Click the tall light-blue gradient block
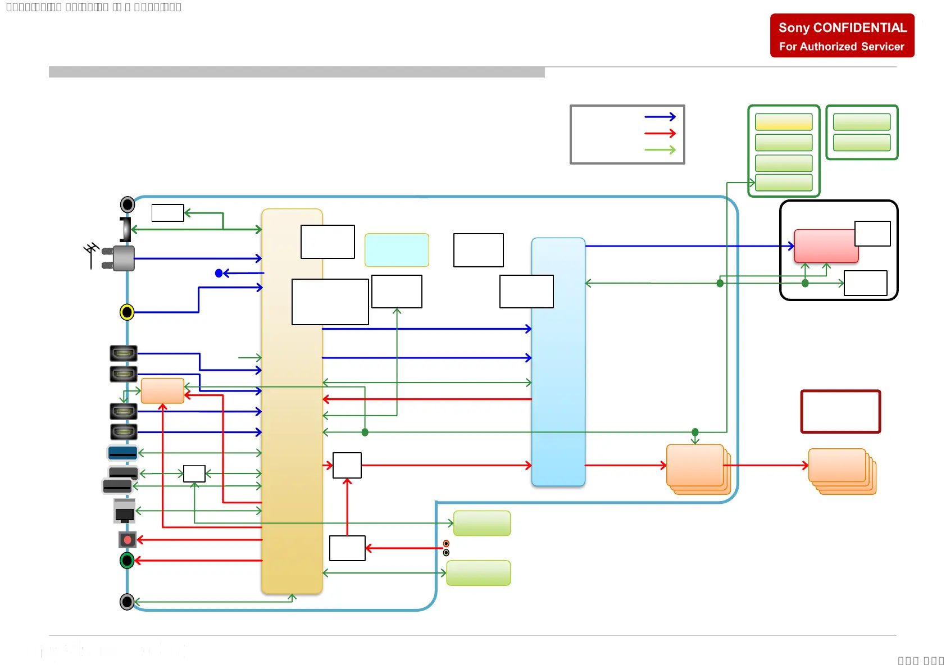Viewport: 946px width, 669px height. [x=558, y=362]
